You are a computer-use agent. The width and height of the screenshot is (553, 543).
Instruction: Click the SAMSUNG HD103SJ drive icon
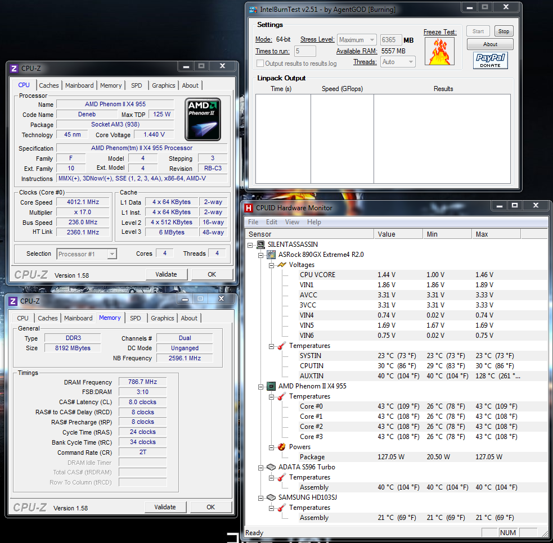coord(271,497)
